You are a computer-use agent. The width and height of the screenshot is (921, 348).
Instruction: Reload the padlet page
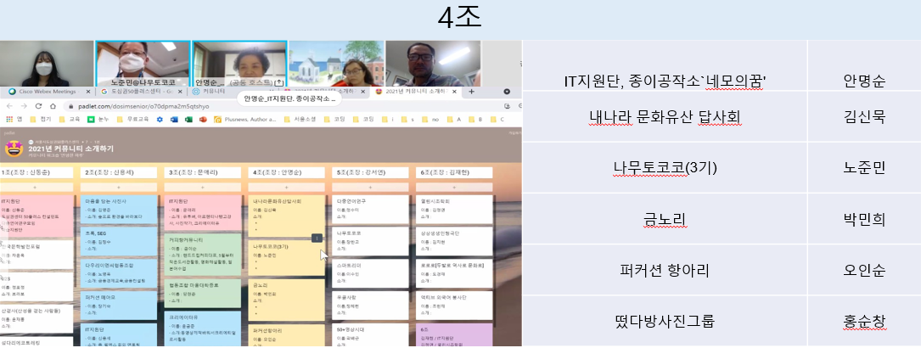tap(38, 106)
